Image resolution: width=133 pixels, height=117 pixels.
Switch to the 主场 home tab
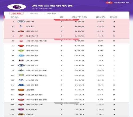point(34,13)
